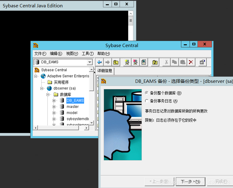This screenshot has height=188, width=233.
Task: Open the 工具(T) menu
Action: [x=88, y=53]
